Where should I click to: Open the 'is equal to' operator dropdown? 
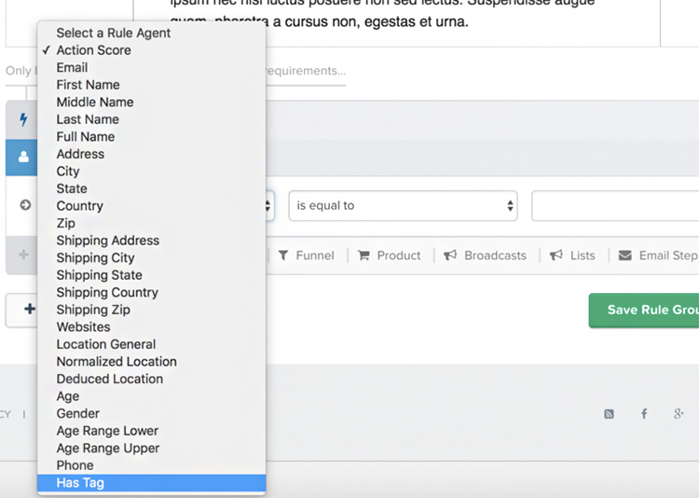(x=403, y=206)
